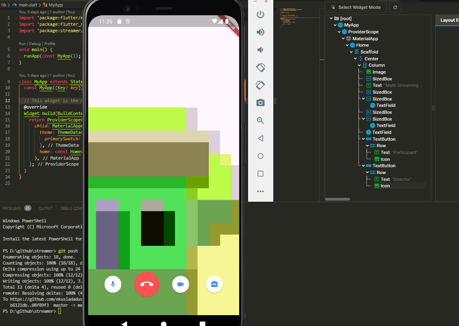The image size is (459, 326).
Task: Click the emulator power button icon
Action: click(x=260, y=14)
